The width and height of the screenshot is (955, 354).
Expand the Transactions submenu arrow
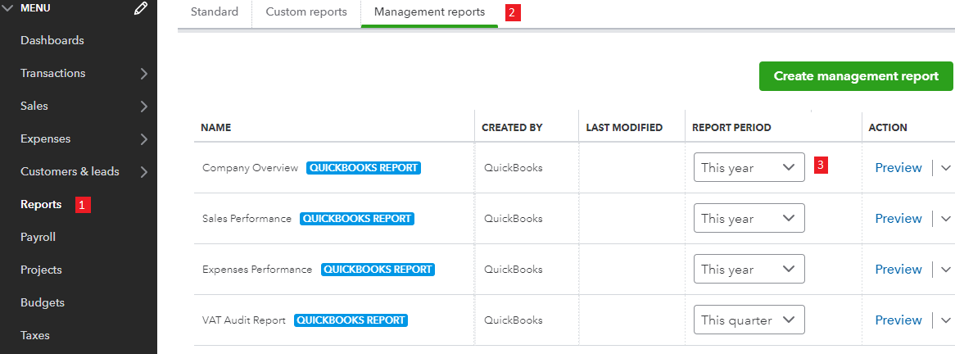coord(144,74)
